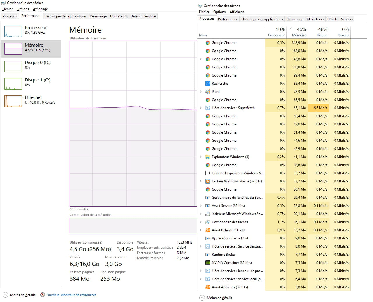This screenshot has height=302, width=373.
Task: Select the Disque 0 (D:) graph thumbnail
Action: [13, 66]
